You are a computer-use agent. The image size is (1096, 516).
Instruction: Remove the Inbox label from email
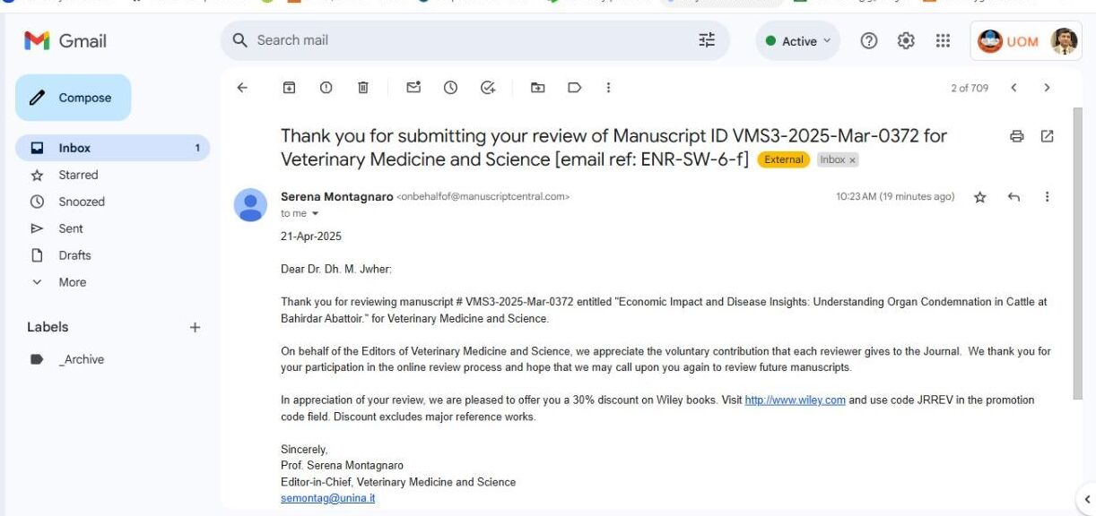point(853,159)
